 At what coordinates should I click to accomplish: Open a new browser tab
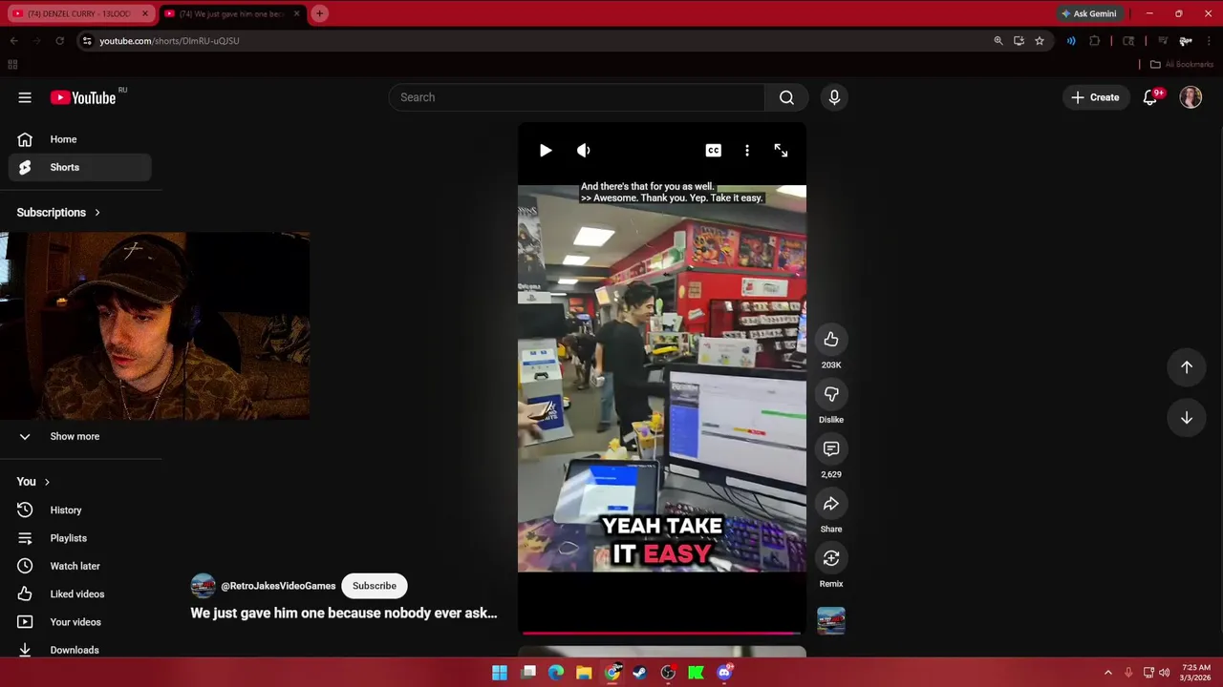click(319, 13)
